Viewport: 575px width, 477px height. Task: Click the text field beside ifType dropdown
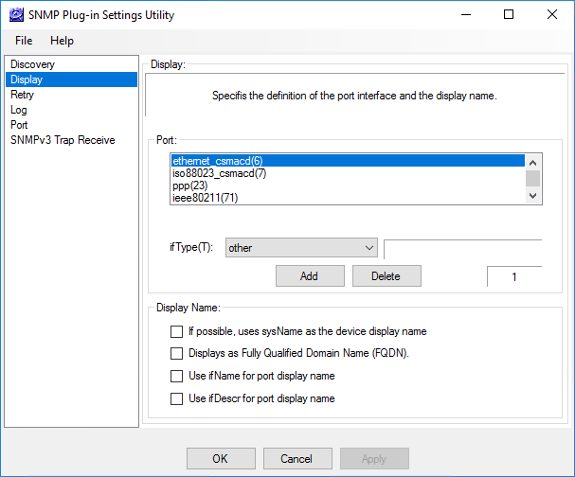[x=462, y=248]
